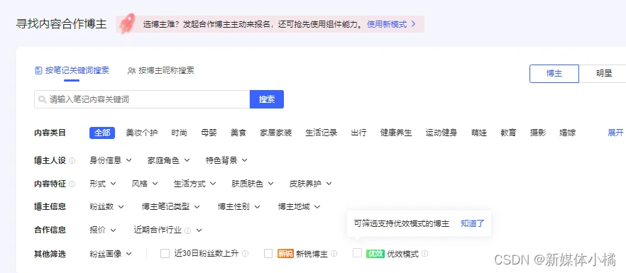This screenshot has height=273, width=626.
Task: Select the 美食 category
Action: tap(238, 133)
